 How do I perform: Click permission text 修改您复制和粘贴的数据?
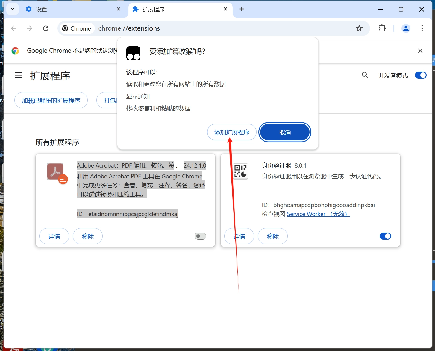coord(158,108)
